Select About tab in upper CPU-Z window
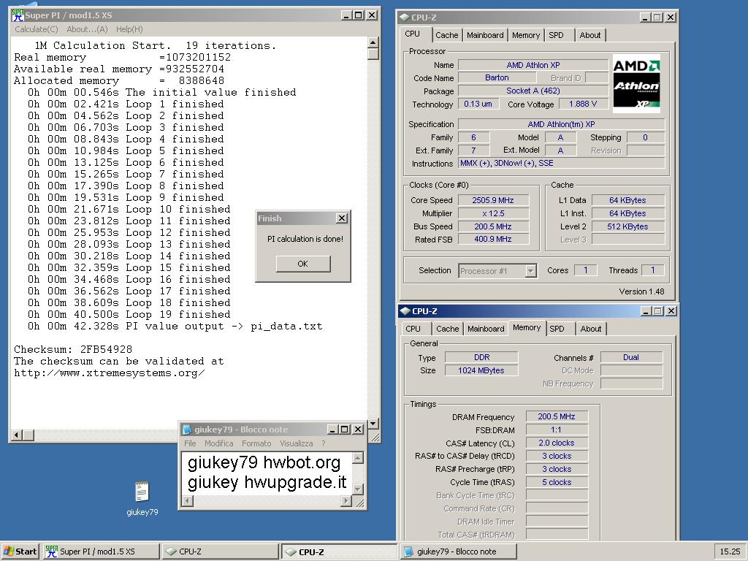This screenshot has width=748, height=561. point(590,35)
